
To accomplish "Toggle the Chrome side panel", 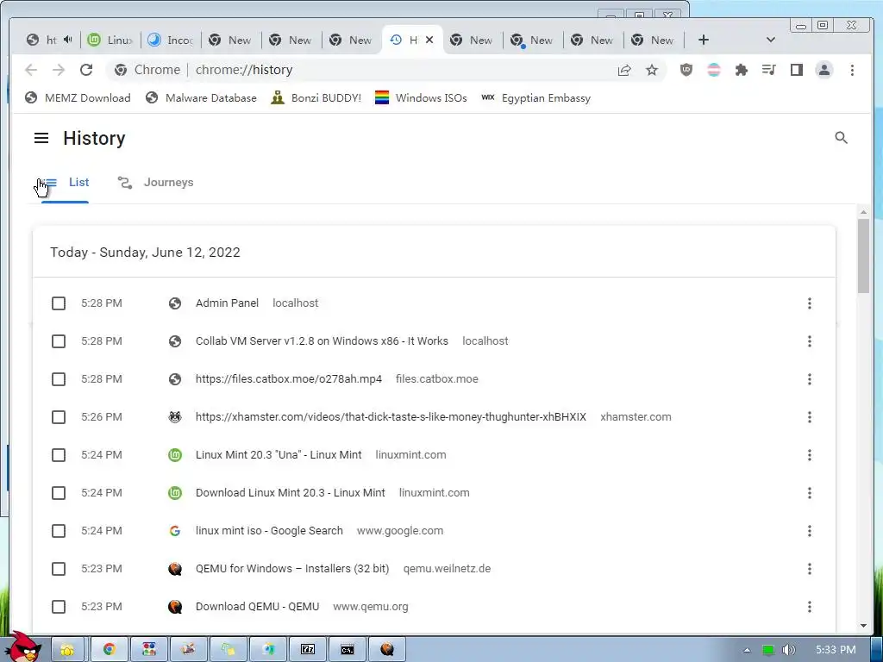I will pyautogui.click(x=796, y=70).
